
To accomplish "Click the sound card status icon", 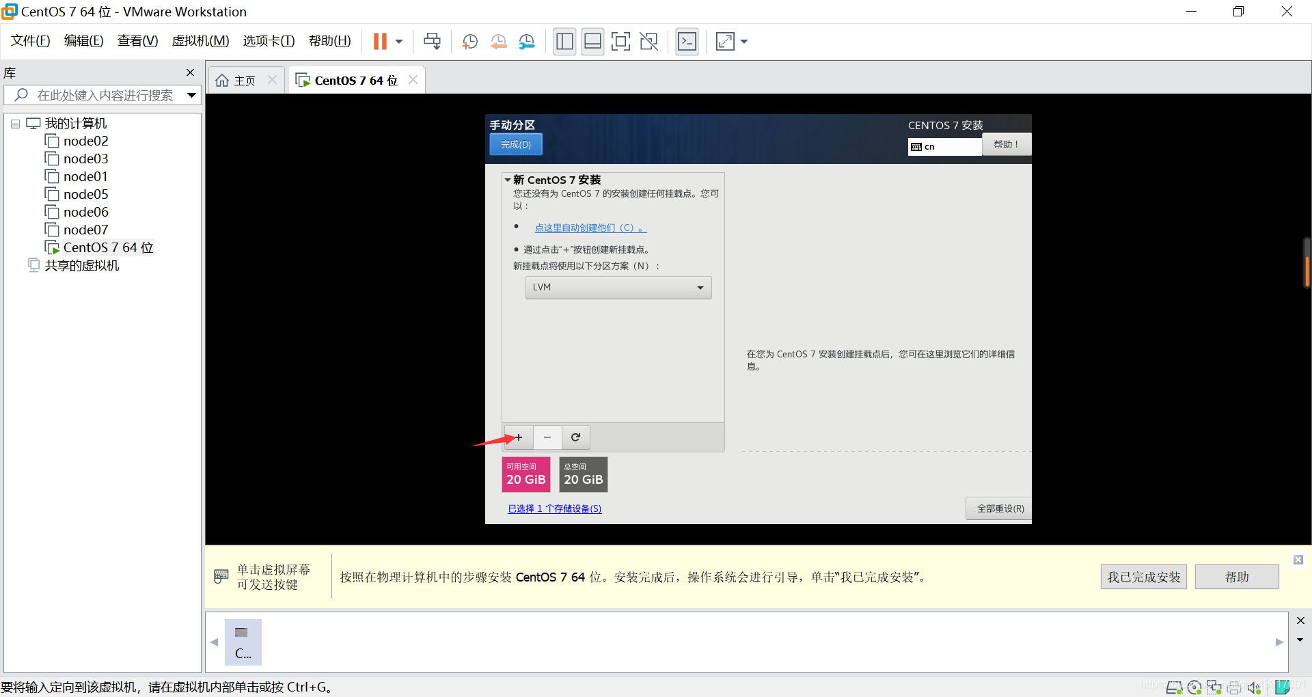I will tap(1254, 687).
